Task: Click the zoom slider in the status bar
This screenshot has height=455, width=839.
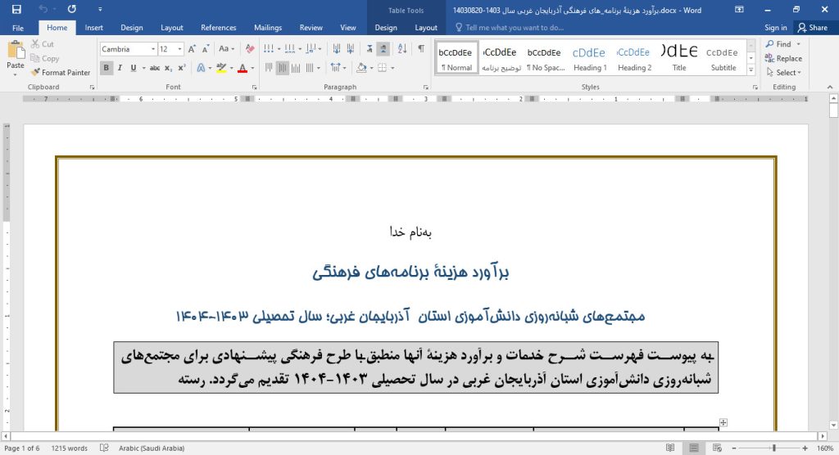Action: (x=773, y=448)
